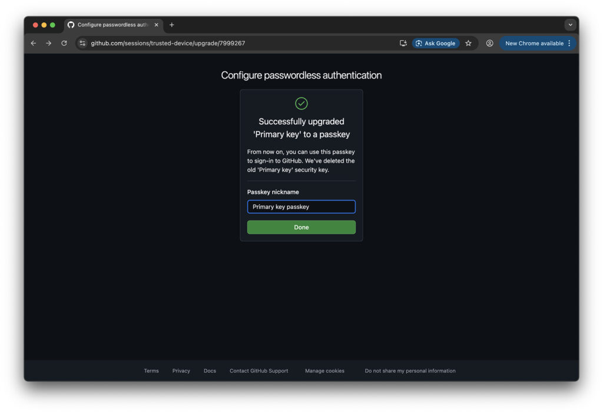Click the Successfully upgraded heading text

click(301, 128)
